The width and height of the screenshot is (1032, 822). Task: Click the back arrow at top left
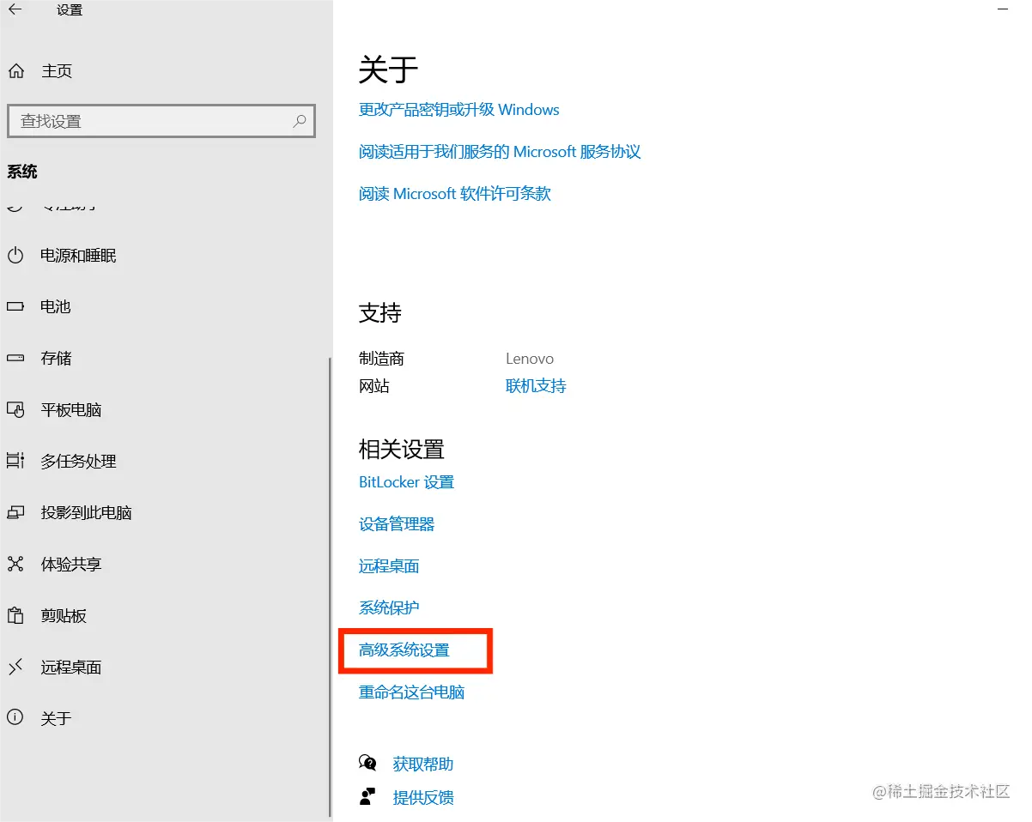click(14, 10)
